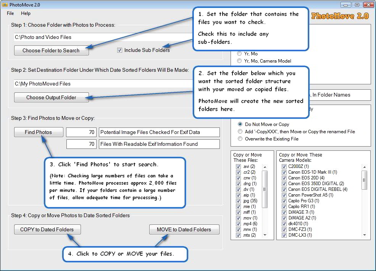Click the Choose Folder to Search button
The width and height of the screenshot is (376, 271).
[51, 50]
